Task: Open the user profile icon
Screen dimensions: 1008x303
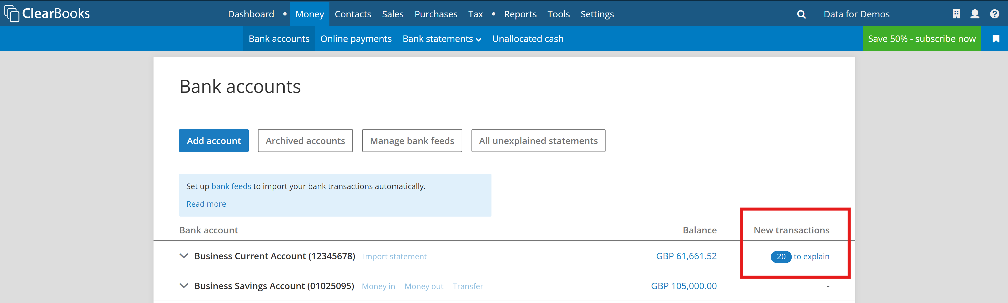Action: 975,14
